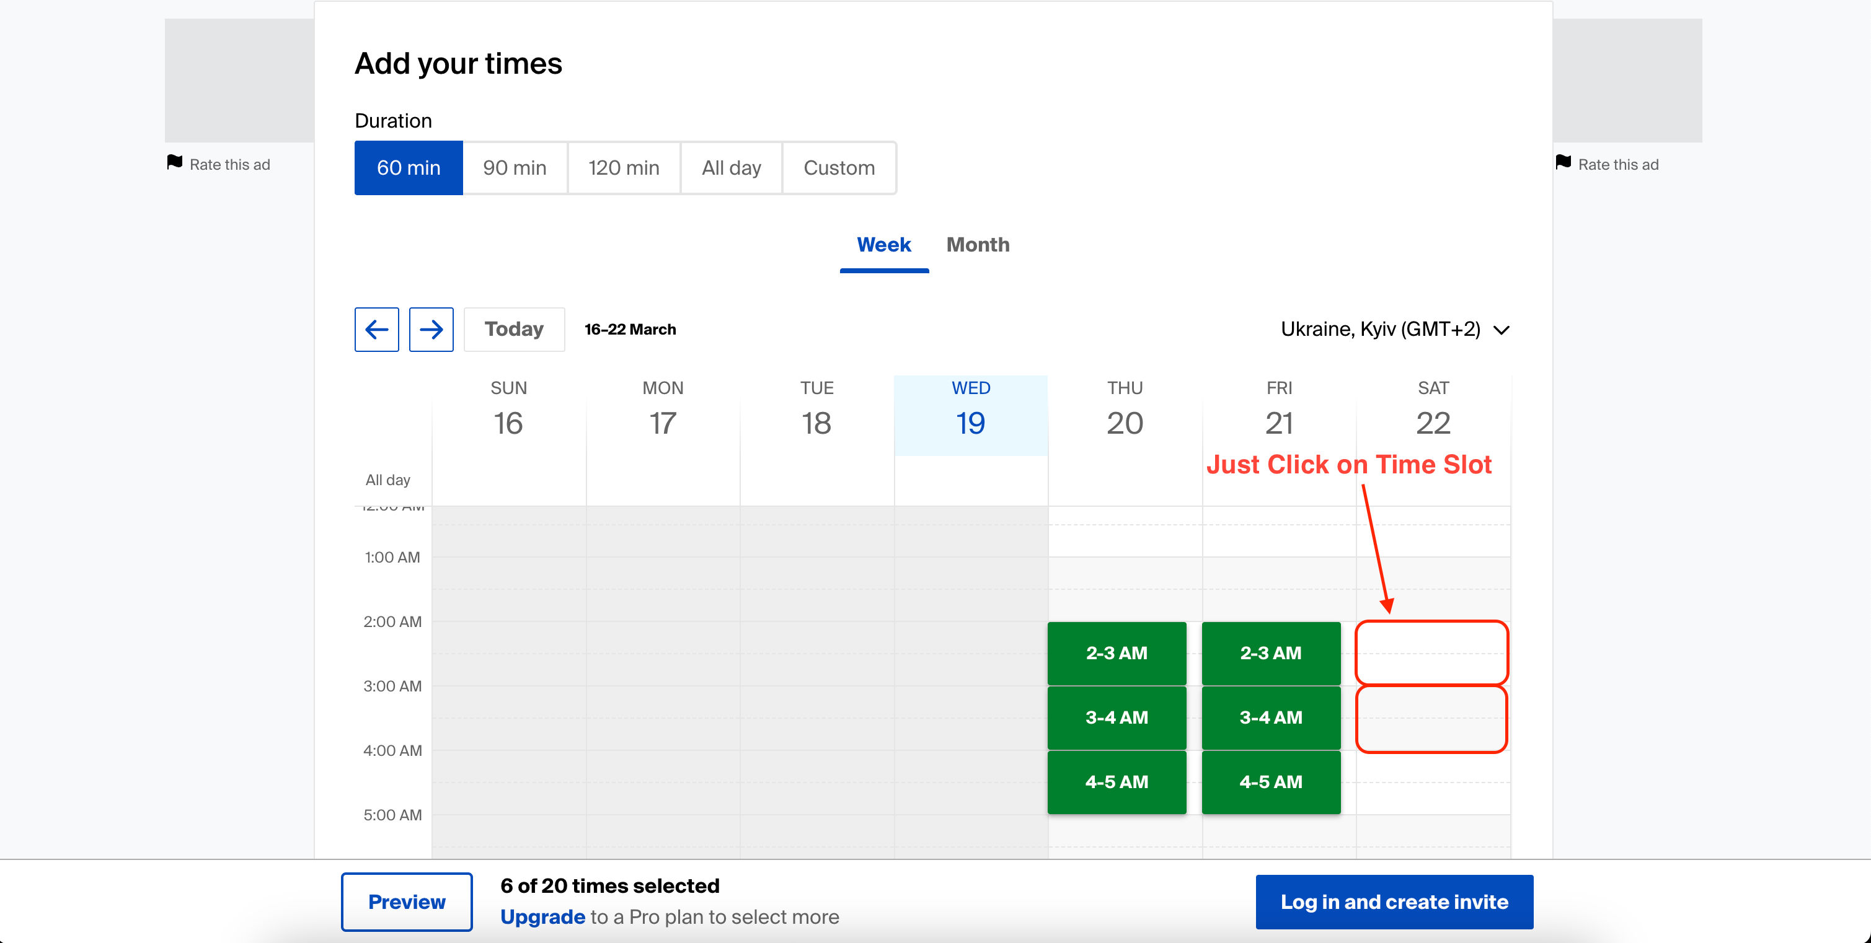Image resolution: width=1871 pixels, height=943 pixels.
Task: Deselect Thursday 2-3 AM time slot
Action: coord(1117,652)
